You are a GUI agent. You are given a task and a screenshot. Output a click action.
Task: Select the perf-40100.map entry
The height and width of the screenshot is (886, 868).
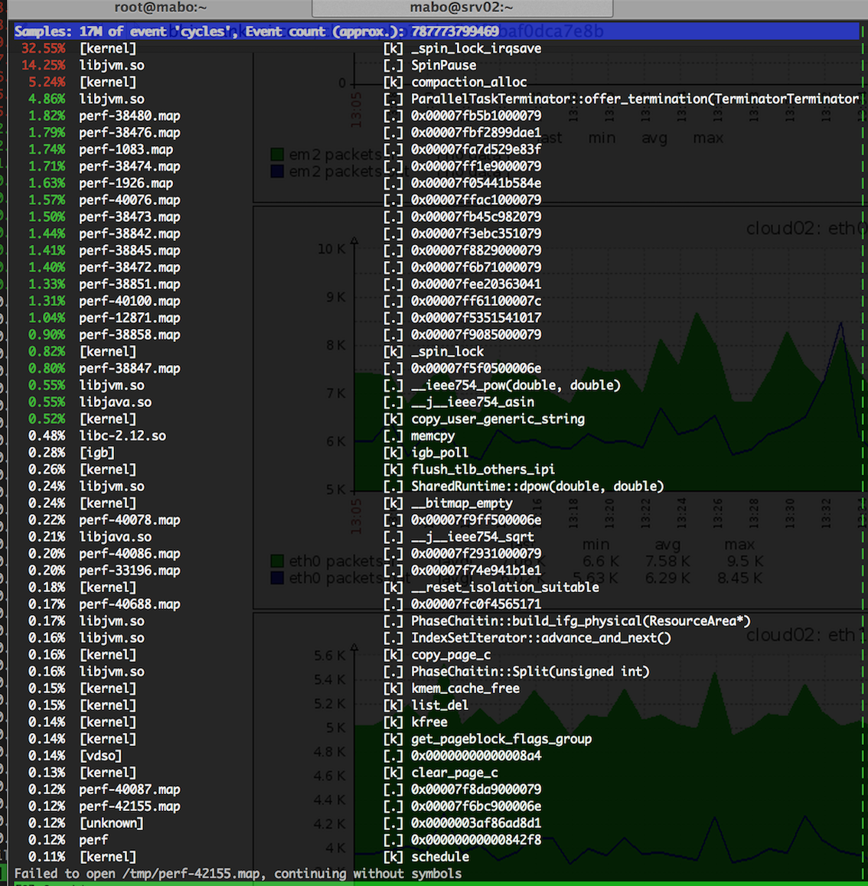tap(129, 301)
